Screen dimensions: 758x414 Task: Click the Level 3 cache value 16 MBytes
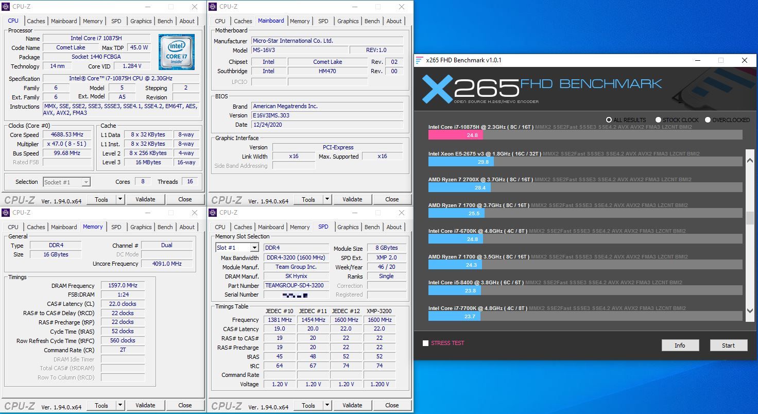click(x=148, y=162)
